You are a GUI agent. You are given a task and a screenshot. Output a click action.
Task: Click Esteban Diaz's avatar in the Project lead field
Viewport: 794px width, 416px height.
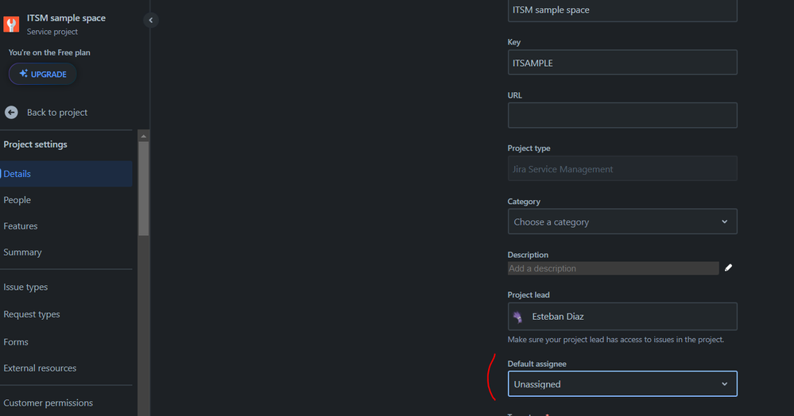click(x=517, y=317)
